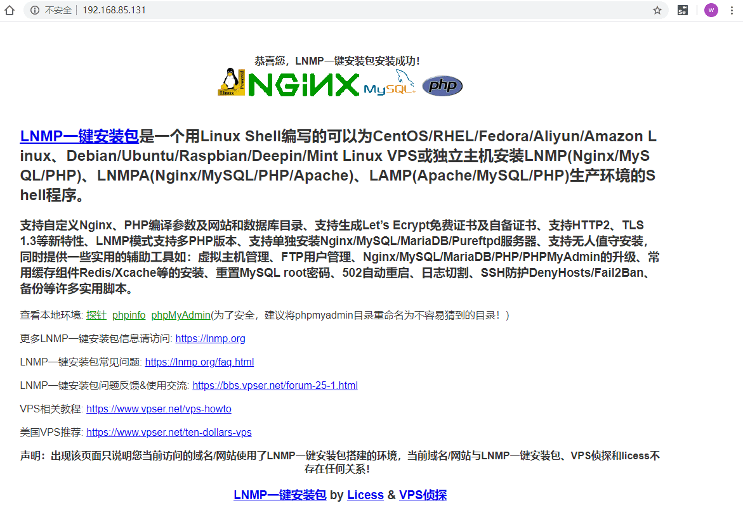Open the phpinfo link

click(x=129, y=315)
